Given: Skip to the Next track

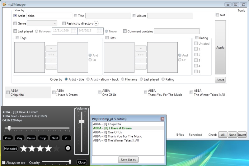Looking at the screenshot, I should [x=54, y=138].
